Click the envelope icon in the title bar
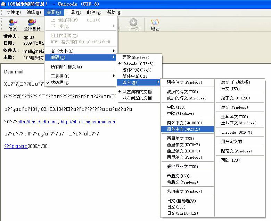 point(3,3)
